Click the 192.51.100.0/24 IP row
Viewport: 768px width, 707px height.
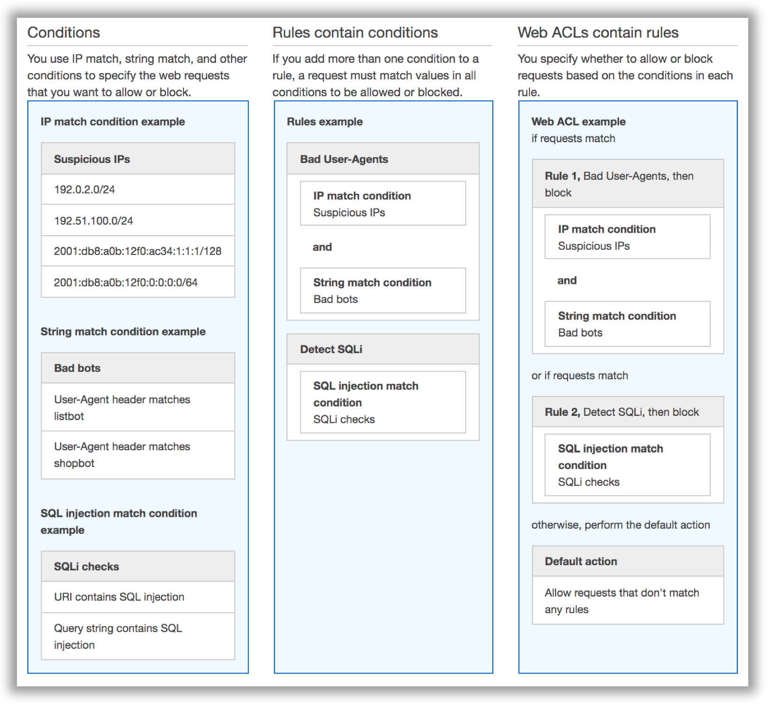tap(138, 220)
